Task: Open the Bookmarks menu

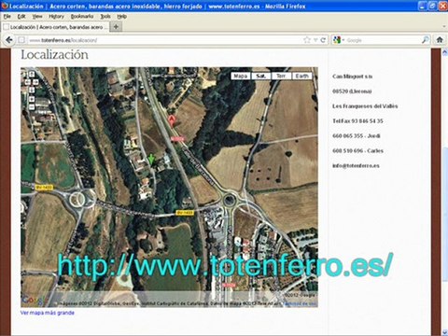Action: pos(82,17)
